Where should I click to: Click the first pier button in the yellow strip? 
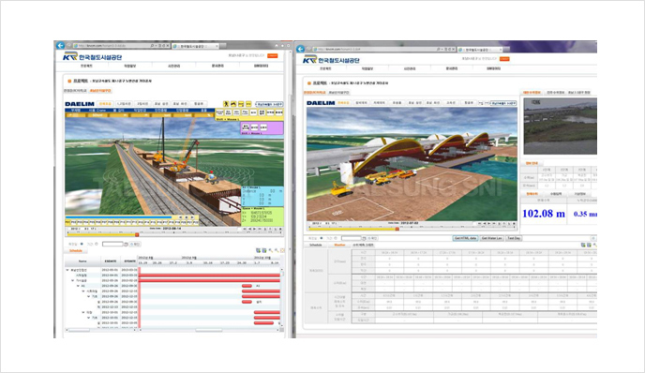[x=67, y=222]
